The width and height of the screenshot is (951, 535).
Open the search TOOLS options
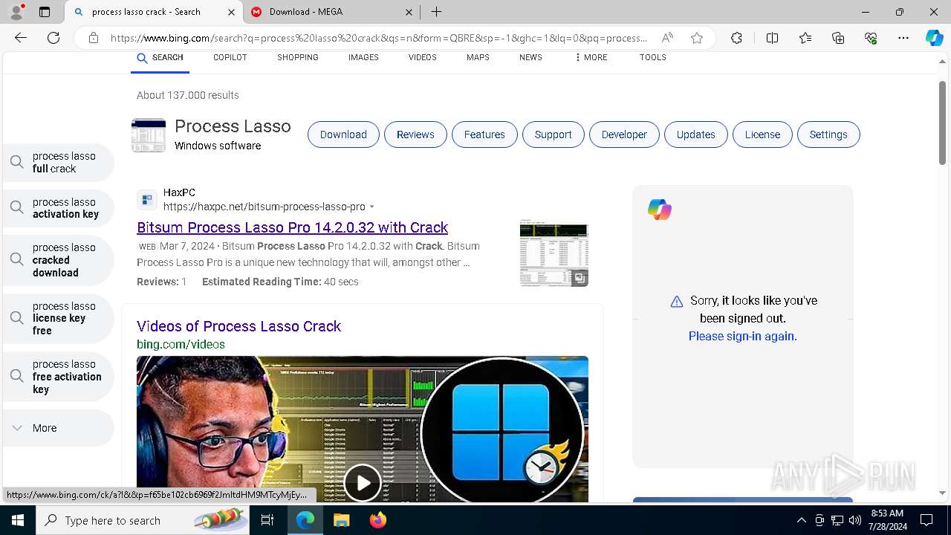(653, 58)
